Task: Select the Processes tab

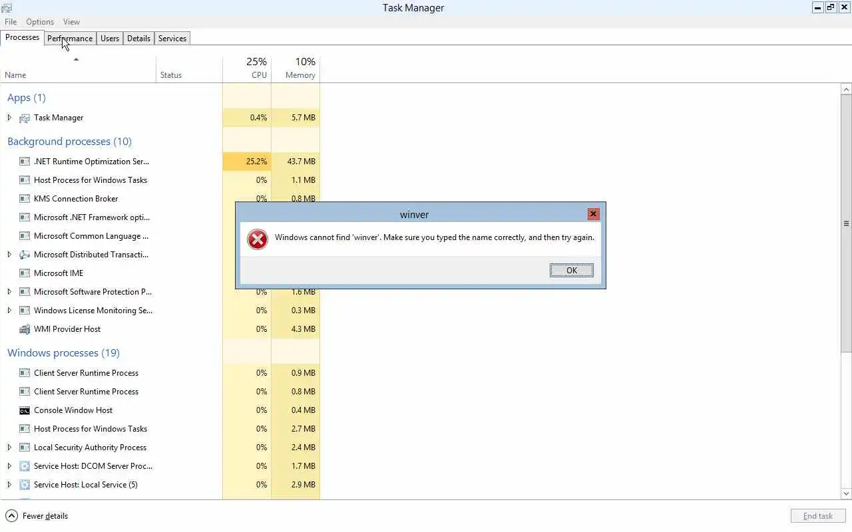Action: coord(22,37)
